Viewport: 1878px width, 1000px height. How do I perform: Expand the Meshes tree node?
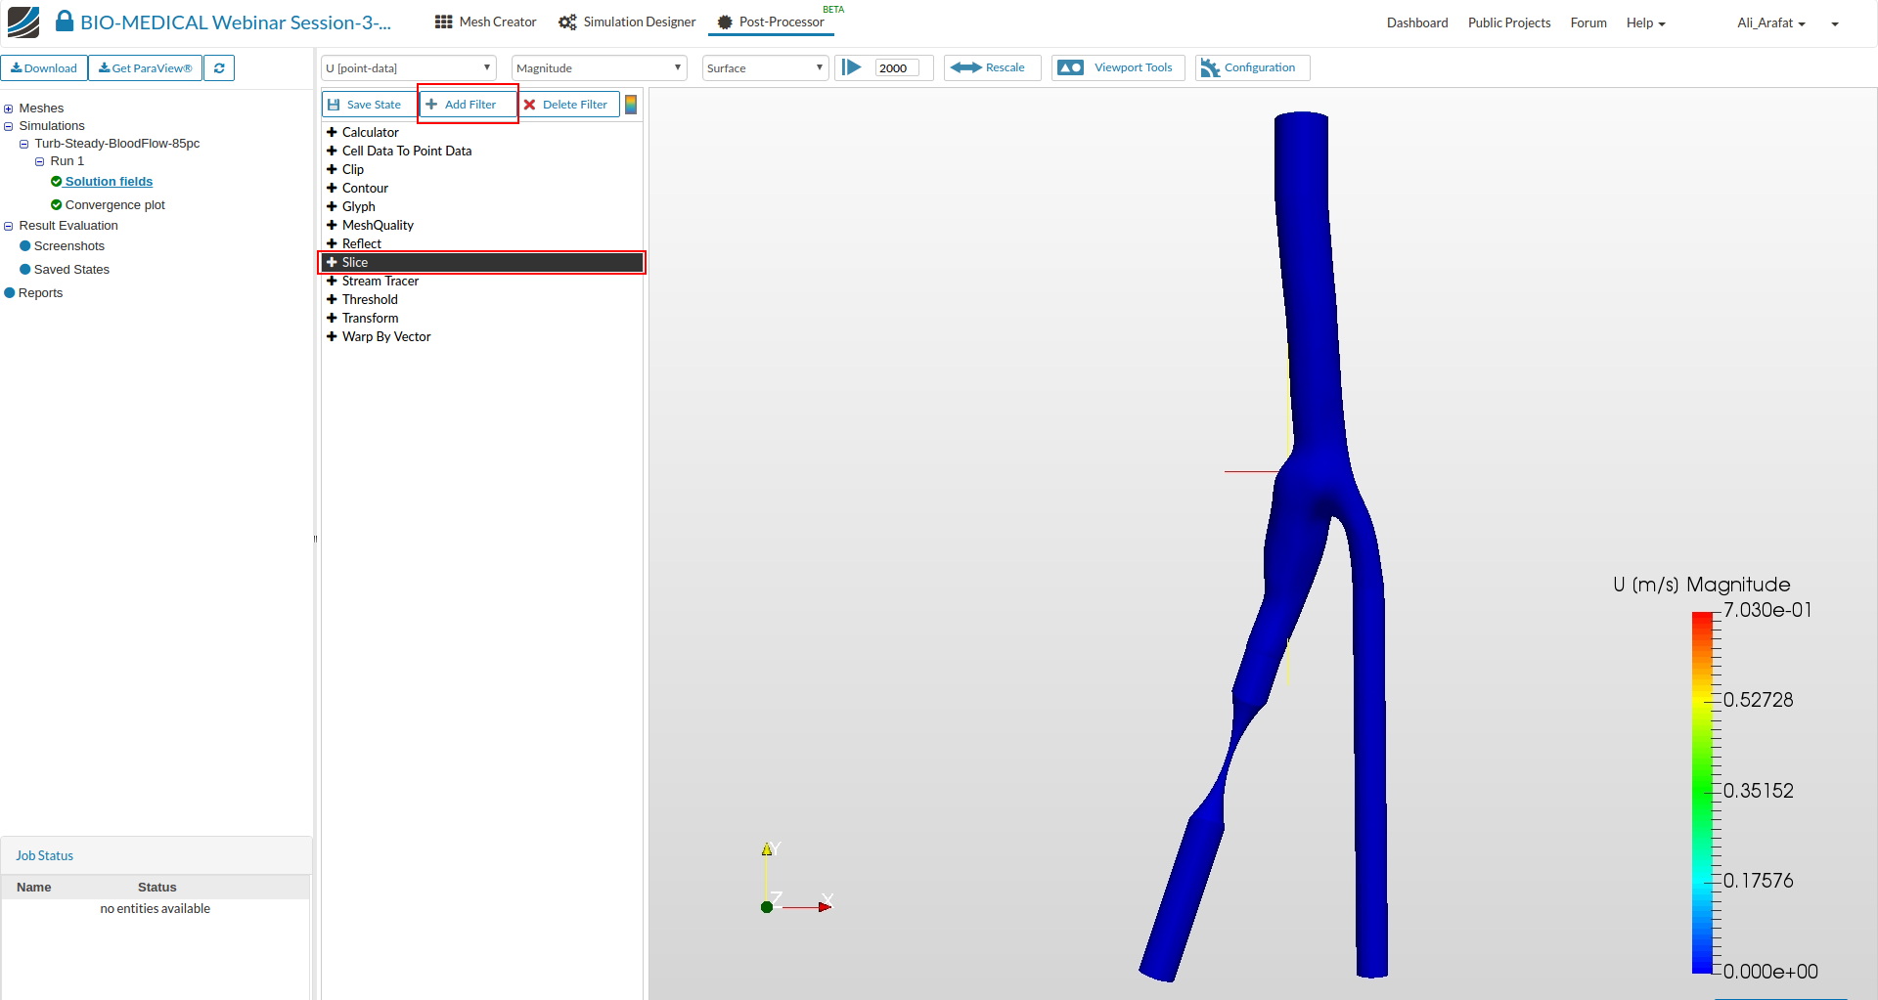(9, 109)
